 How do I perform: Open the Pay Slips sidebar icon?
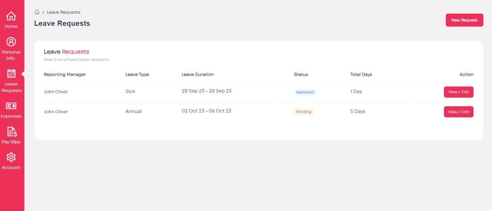pyautogui.click(x=12, y=132)
